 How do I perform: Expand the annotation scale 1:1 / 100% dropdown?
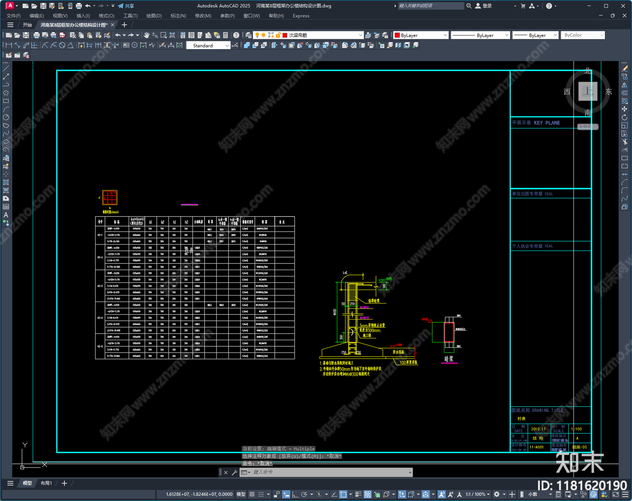click(478, 494)
